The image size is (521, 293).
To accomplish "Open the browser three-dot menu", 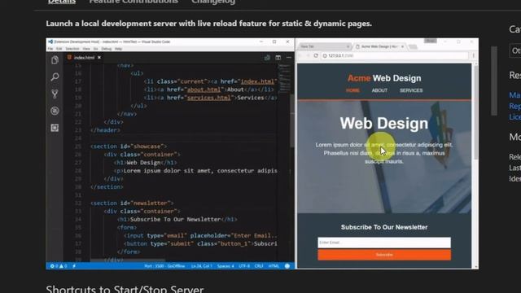I will pyautogui.click(x=474, y=56).
